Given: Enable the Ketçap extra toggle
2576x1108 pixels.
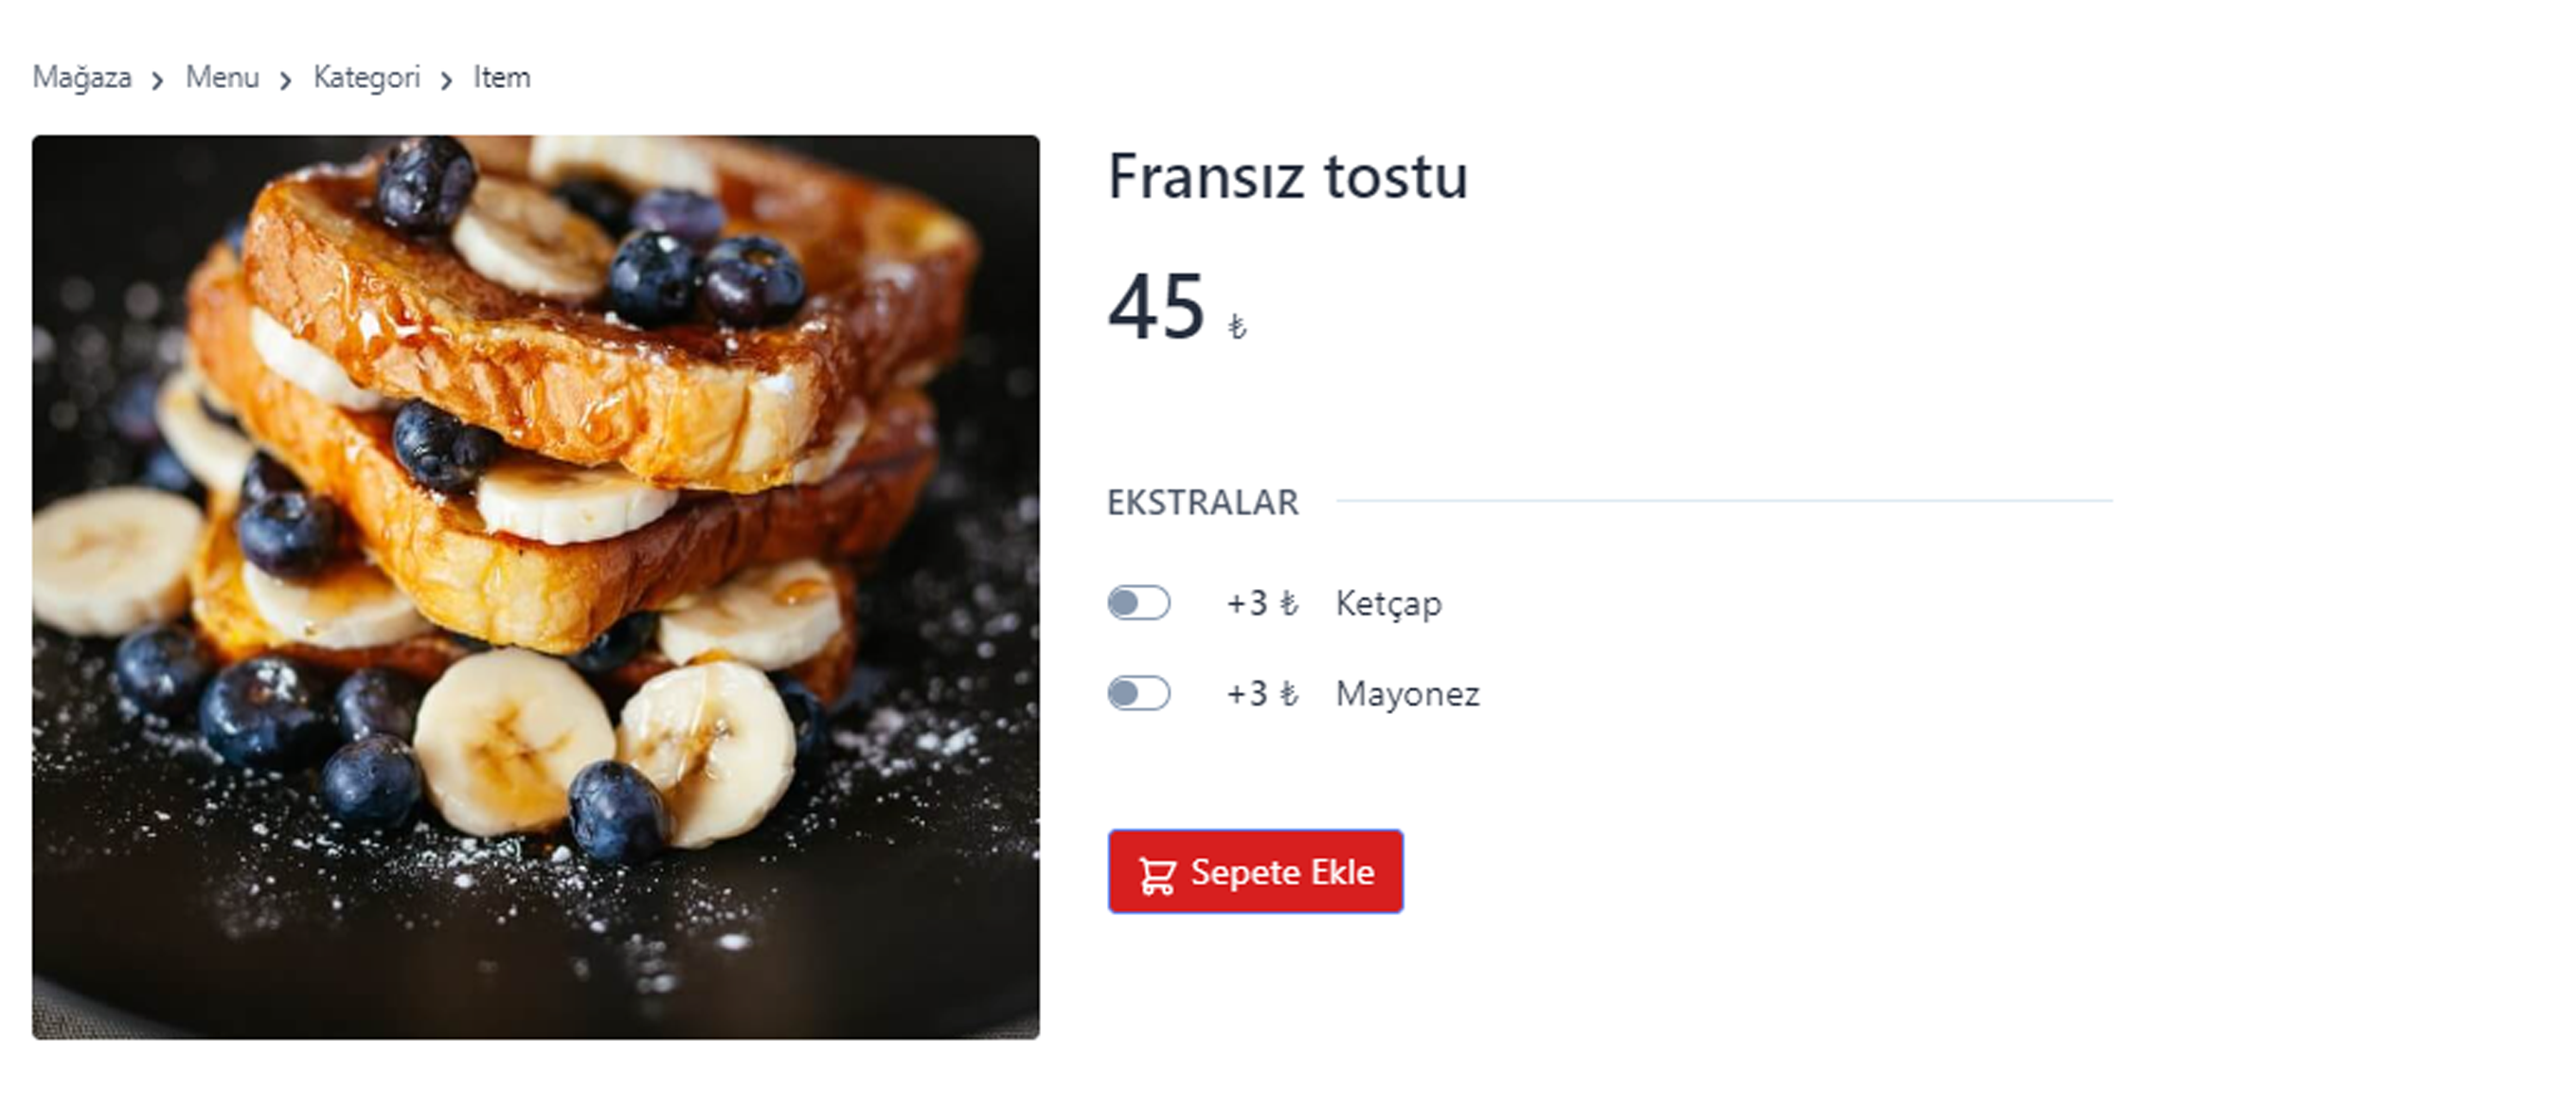Looking at the screenshot, I should coord(1139,603).
